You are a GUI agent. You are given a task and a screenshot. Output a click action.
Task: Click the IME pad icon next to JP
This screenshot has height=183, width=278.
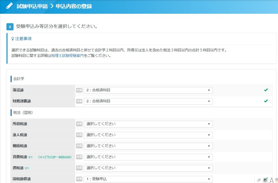point(265,180)
